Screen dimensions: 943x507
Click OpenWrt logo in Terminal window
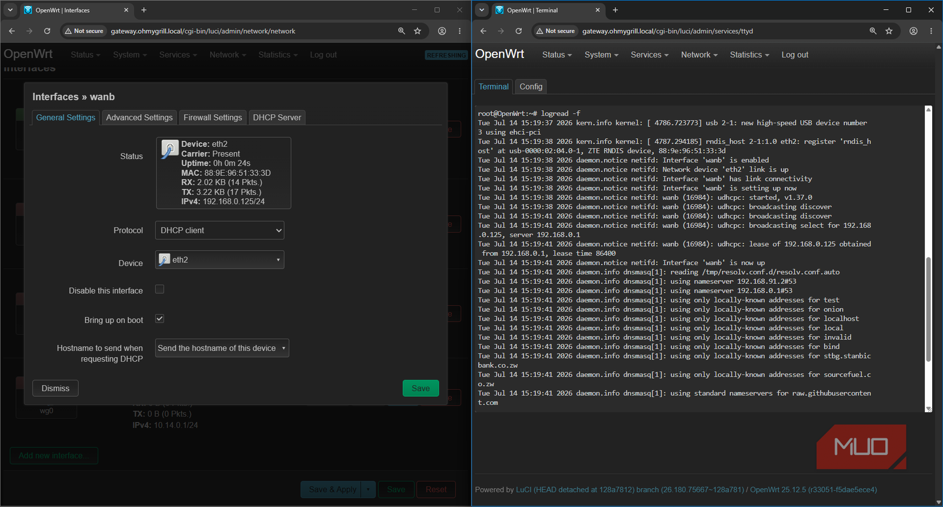point(500,54)
